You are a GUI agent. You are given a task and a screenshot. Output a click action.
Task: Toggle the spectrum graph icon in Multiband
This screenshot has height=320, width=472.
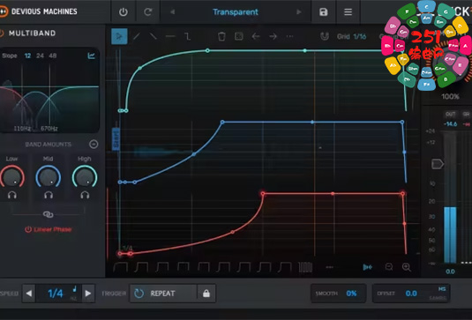pos(91,56)
